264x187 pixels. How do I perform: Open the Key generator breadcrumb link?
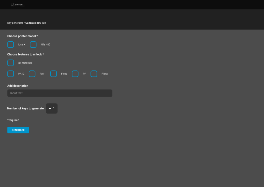point(15,23)
